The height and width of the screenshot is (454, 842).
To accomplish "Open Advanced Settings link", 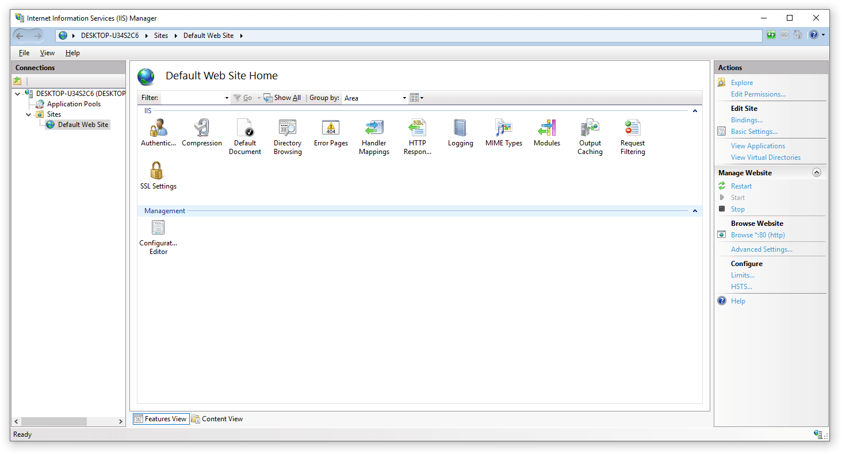I will point(761,249).
